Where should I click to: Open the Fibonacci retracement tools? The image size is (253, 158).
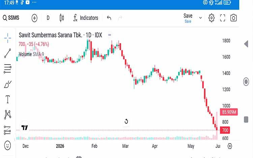[7, 69]
